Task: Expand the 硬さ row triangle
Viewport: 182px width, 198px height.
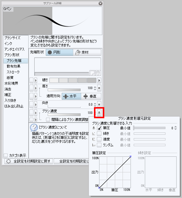Action: coord(36,80)
